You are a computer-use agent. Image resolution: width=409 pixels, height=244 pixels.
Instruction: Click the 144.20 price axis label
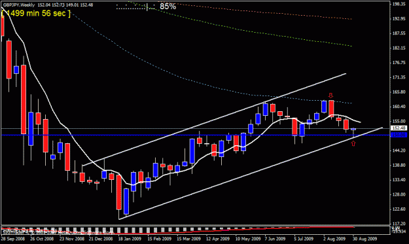coord(399,150)
